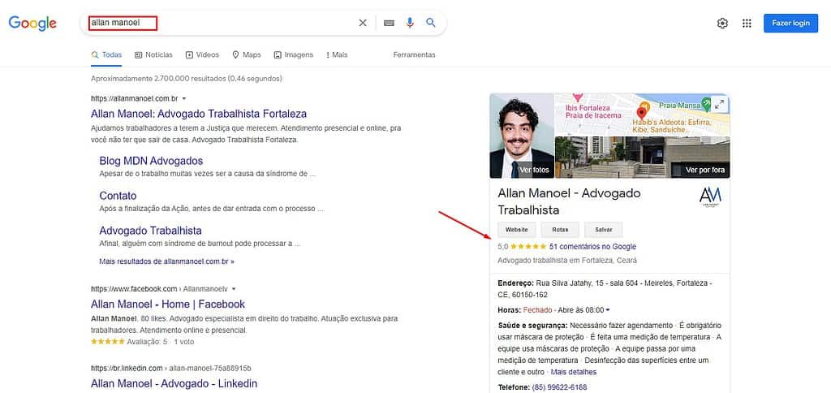Expand the dropdown arrow next to allanmanoel.com.br
This screenshot has height=393, width=831.
[184, 98]
